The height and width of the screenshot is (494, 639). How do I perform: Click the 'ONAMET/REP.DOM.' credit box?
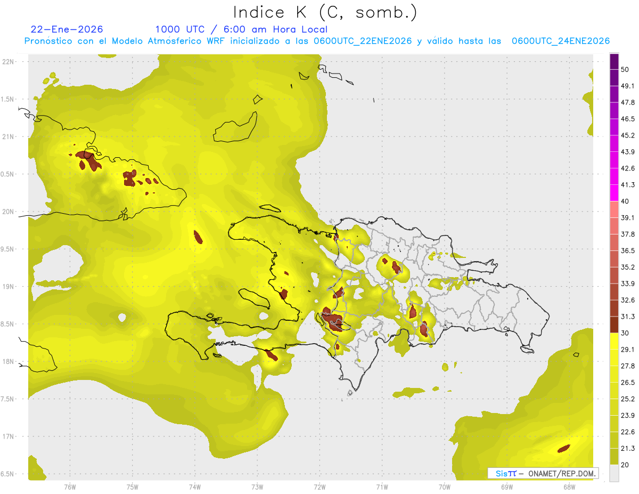point(543,473)
